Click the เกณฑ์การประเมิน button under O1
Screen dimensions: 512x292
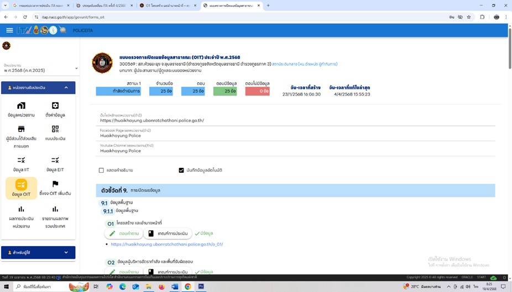(168, 233)
